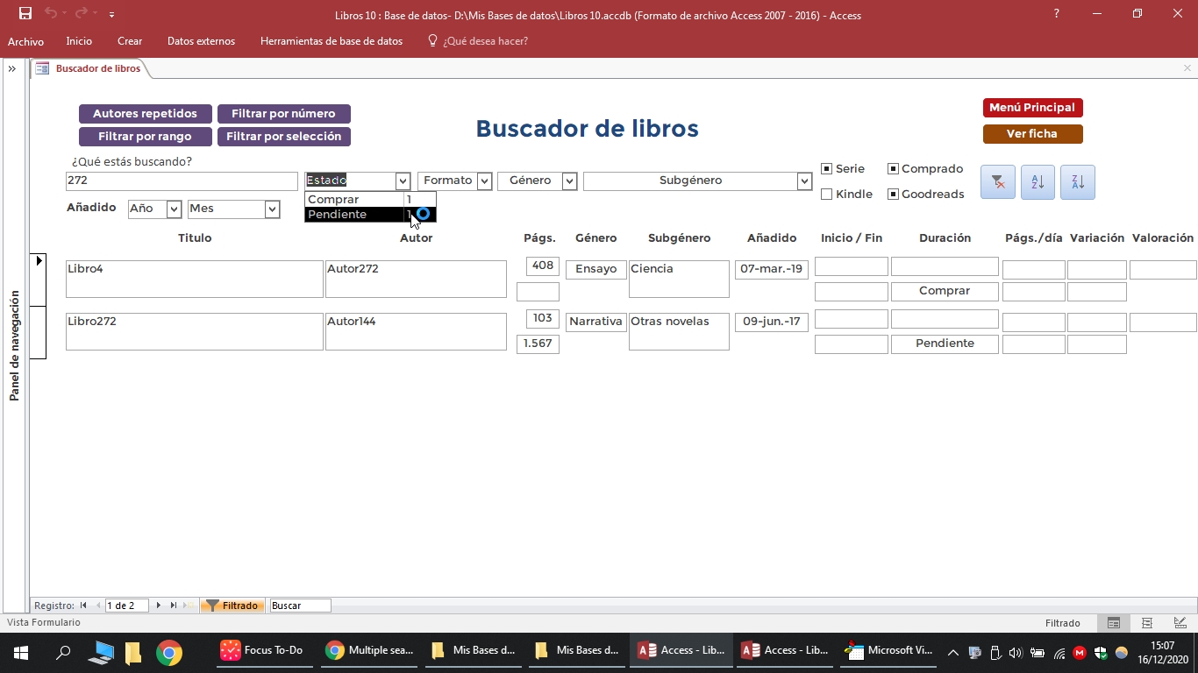The height and width of the screenshot is (673, 1198).
Task: Click the Otras novelas subgenre field
Action: [679, 331]
